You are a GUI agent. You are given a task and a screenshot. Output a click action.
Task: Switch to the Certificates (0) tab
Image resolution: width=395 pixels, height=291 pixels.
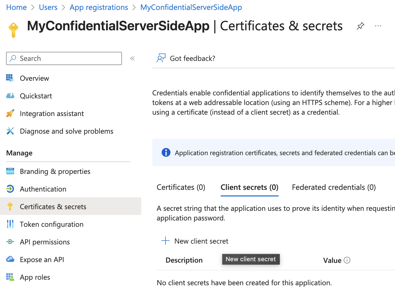[181, 187]
